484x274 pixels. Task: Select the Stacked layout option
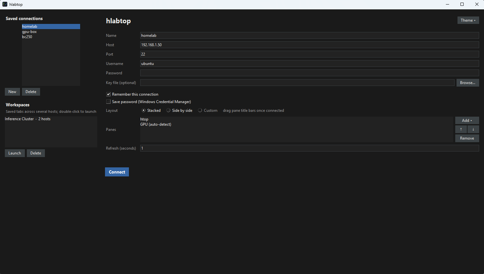(143, 111)
